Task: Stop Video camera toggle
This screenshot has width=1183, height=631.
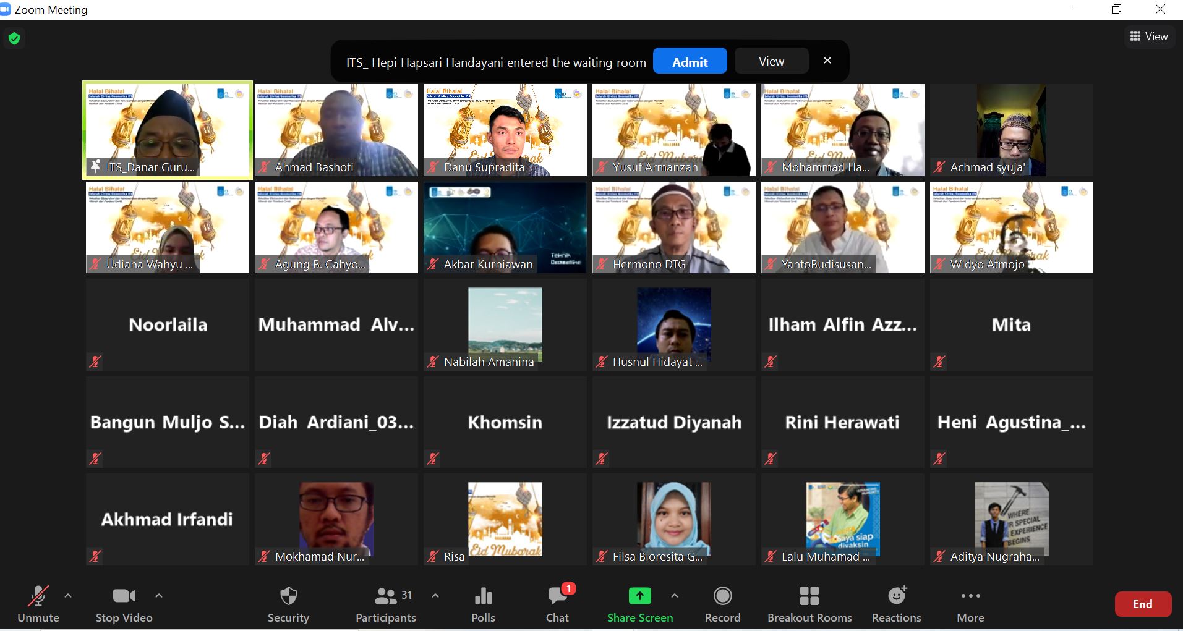Action: [124, 605]
